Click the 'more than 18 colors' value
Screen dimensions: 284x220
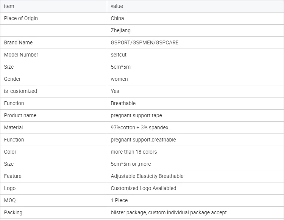pyautogui.click(x=134, y=152)
